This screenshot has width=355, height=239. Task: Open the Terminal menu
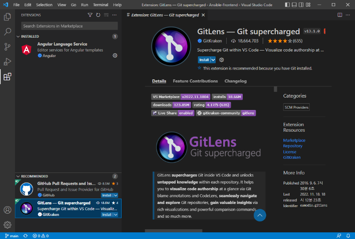coord(101,5)
